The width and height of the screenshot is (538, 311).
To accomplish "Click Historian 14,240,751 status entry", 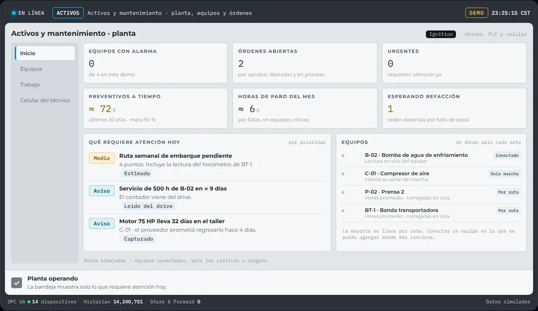I will tap(113, 302).
